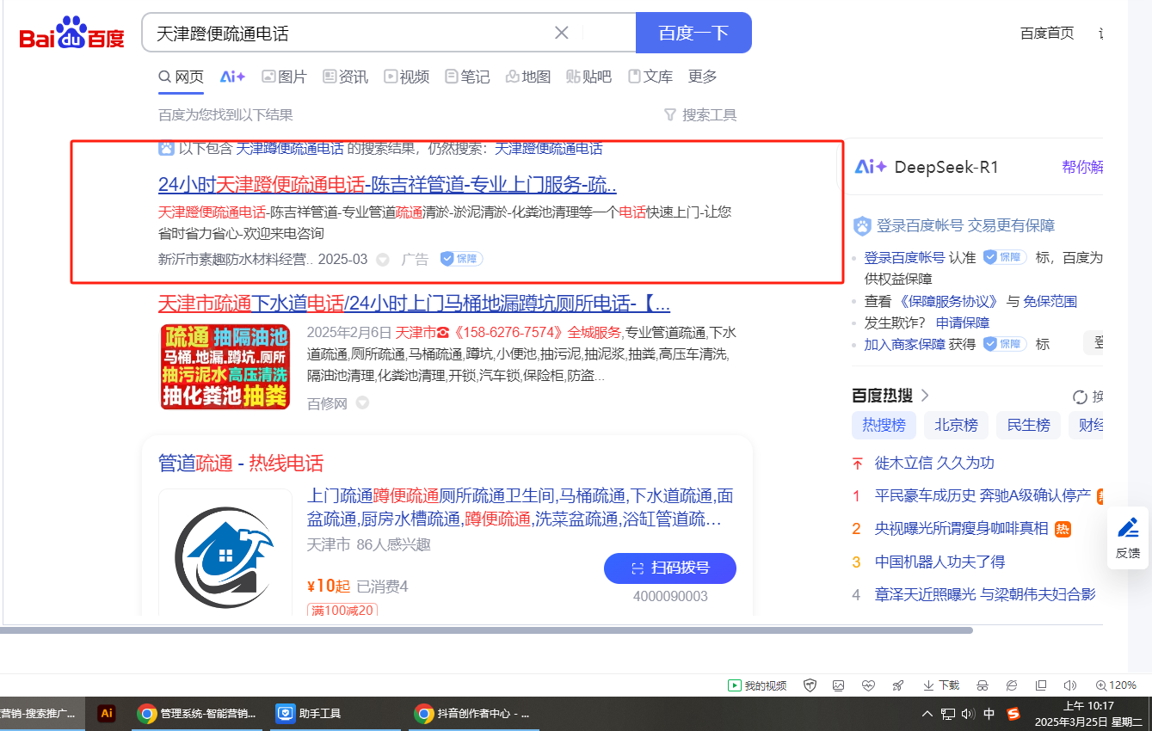
Task: Click the 保障 badge in the 陈吉祥管道 ad
Action: pos(462,258)
